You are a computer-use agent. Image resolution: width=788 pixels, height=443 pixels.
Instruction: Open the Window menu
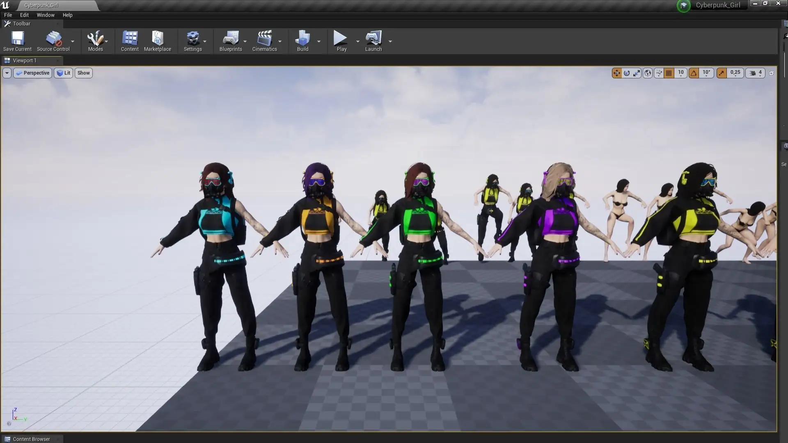[x=45, y=15]
